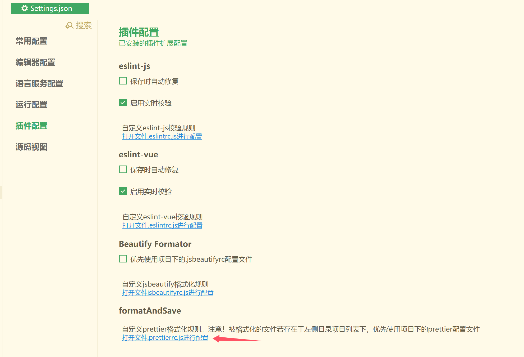Disable eslint-js 启用实时校验 checkbox
Screen dimensions: 524x357
(123, 102)
